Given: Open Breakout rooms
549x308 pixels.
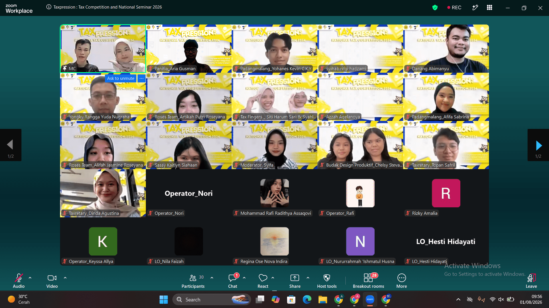Looking at the screenshot, I should coord(369,281).
